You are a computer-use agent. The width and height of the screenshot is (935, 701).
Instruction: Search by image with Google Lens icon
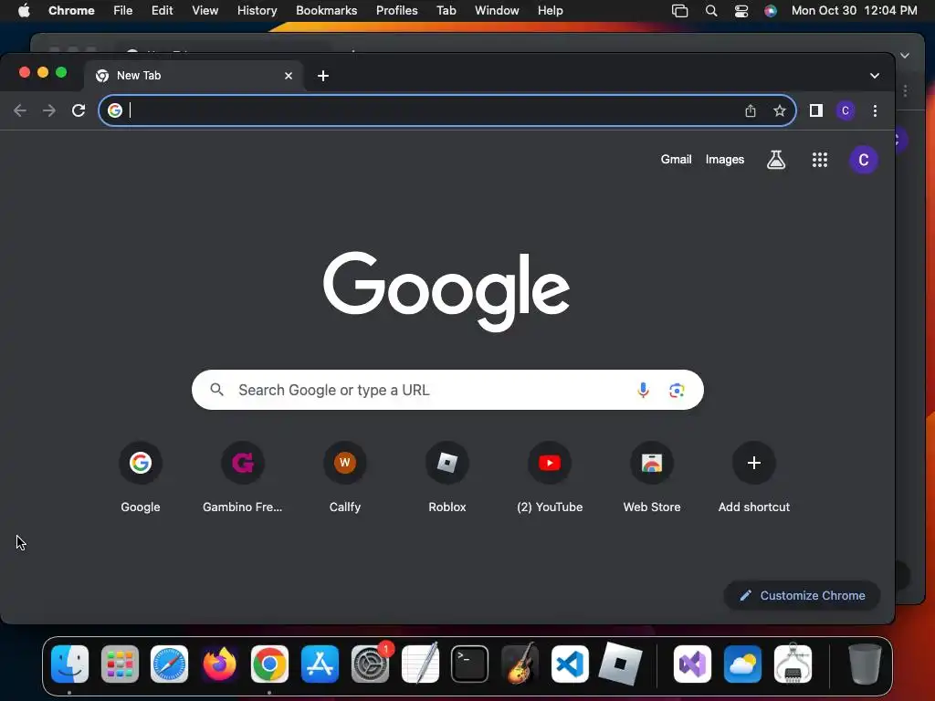point(677,390)
